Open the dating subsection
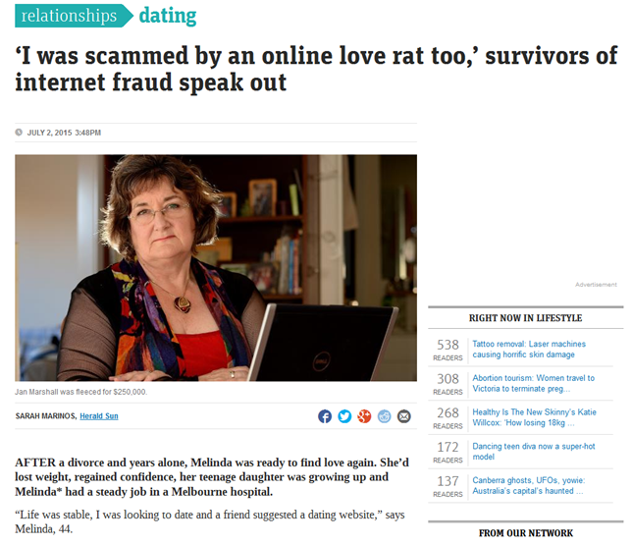 coord(168,16)
